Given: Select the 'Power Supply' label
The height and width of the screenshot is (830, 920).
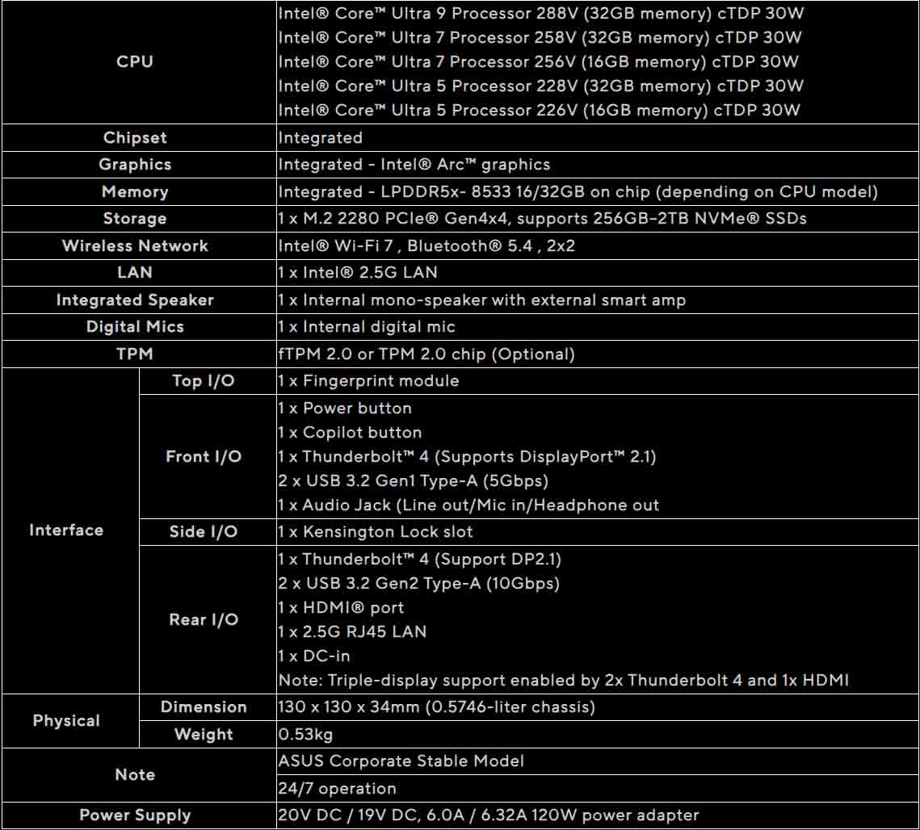Looking at the screenshot, I should click(x=134, y=815).
